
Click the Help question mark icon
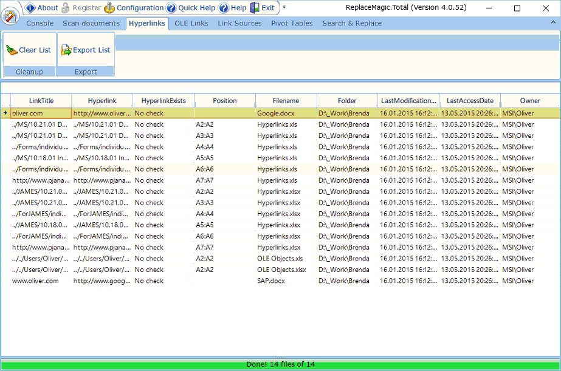224,7
